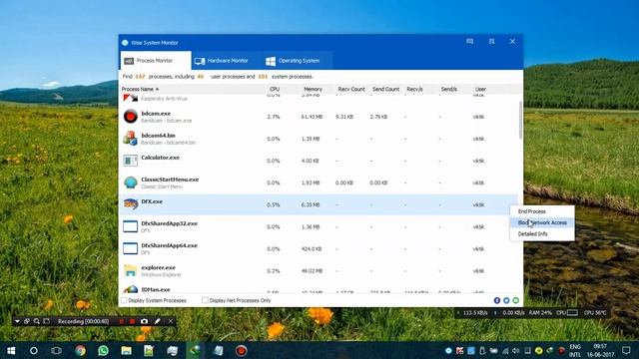This screenshot has height=359, width=639.
Task: Click the Wise System Monitor logo icon
Action: (125, 42)
